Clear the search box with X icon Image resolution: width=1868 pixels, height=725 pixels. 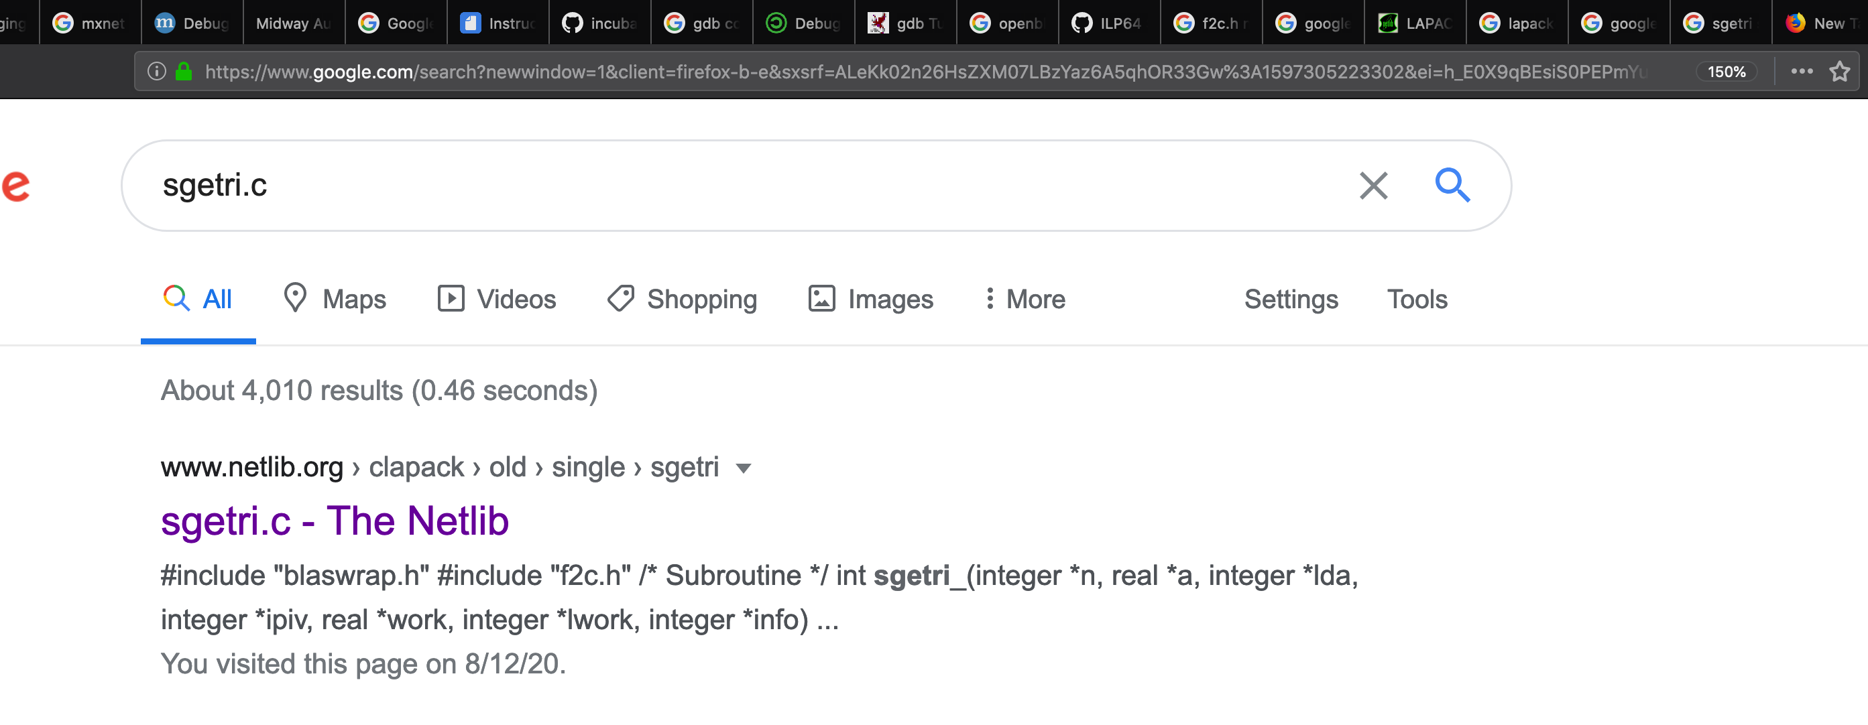pos(1373,186)
